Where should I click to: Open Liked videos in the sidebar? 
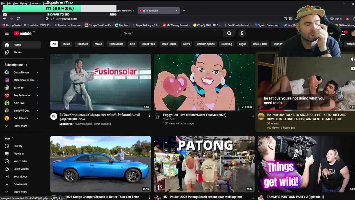pyautogui.click(x=22, y=169)
